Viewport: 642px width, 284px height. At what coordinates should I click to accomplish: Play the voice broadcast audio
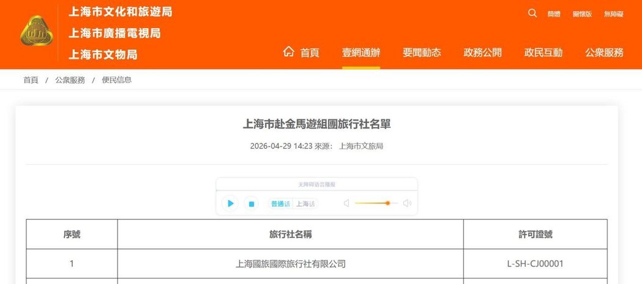click(230, 203)
